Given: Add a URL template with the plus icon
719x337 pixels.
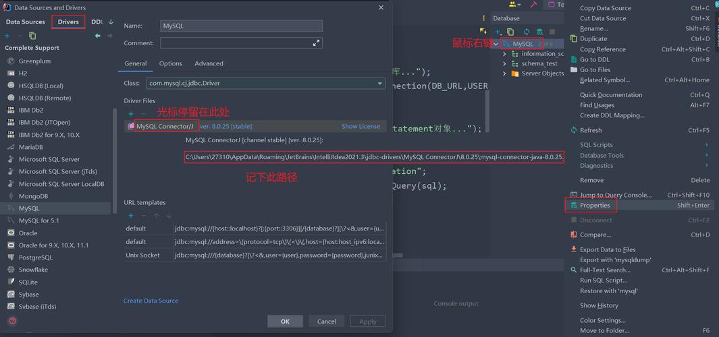Looking at the screenshot, I should [131, 216].
